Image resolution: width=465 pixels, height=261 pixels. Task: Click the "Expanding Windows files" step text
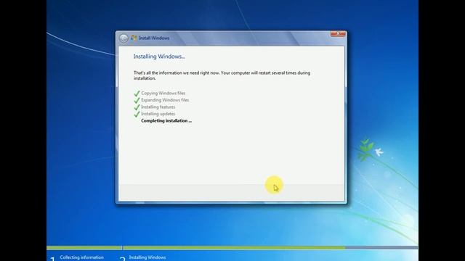[x=165, y=100]
